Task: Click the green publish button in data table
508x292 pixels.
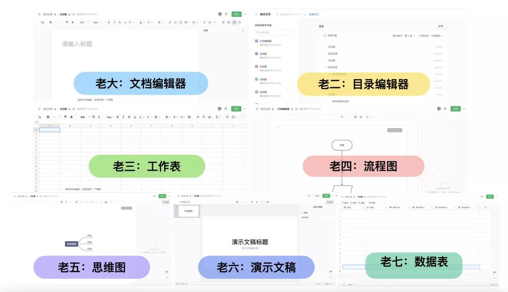Action: [x=490, y=196]
